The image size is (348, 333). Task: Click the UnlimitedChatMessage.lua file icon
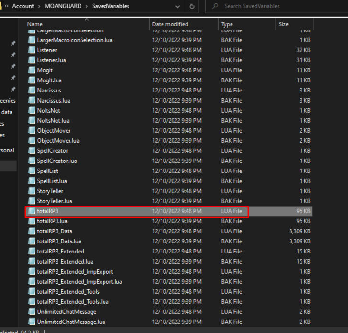[x=32, y=322]
